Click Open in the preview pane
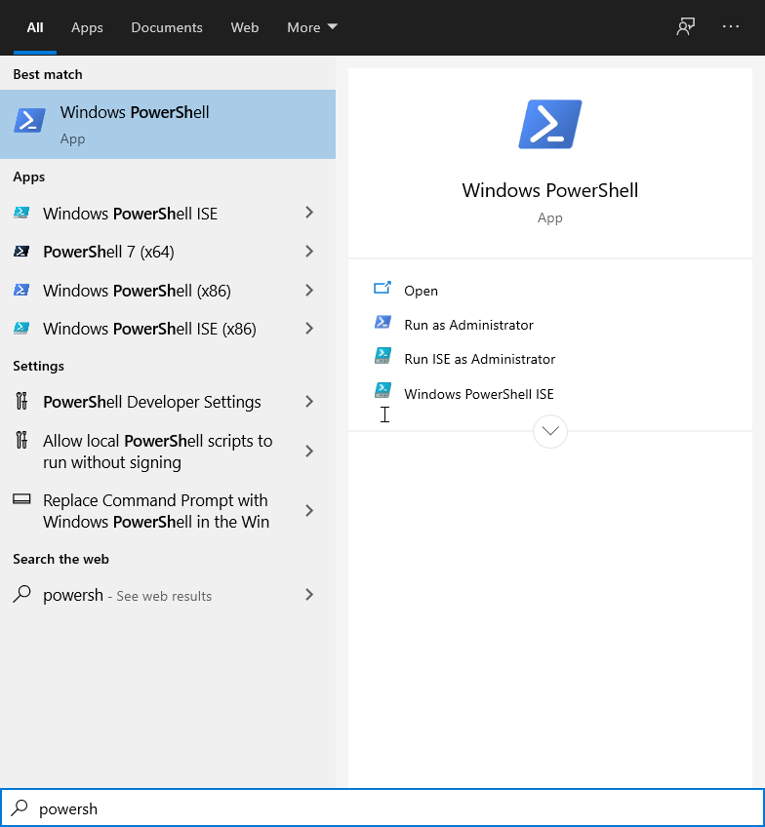The height and width of the screenshot is (827, 765). click(x=421, y=291)
